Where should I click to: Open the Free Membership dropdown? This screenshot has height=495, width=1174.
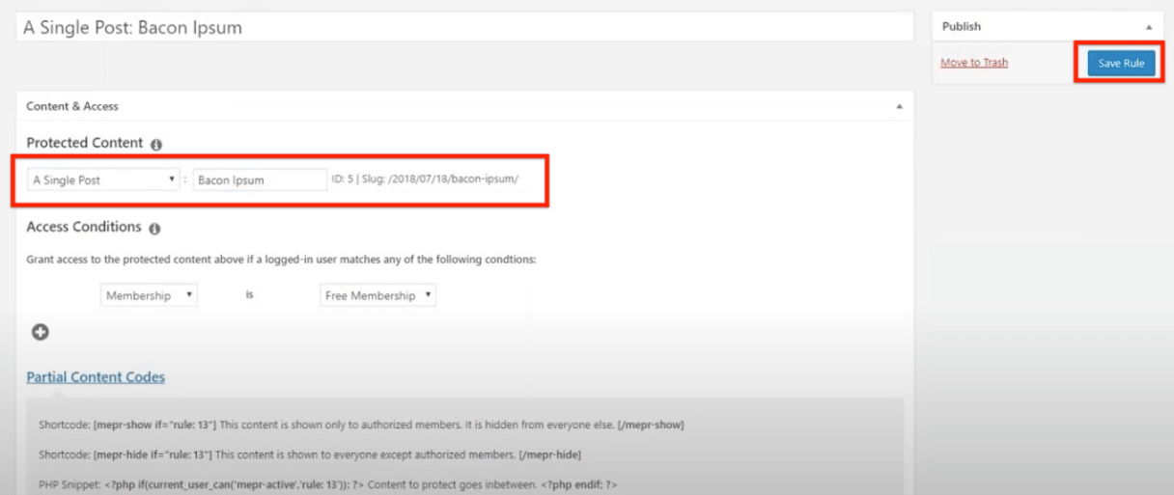coord(377,295)
